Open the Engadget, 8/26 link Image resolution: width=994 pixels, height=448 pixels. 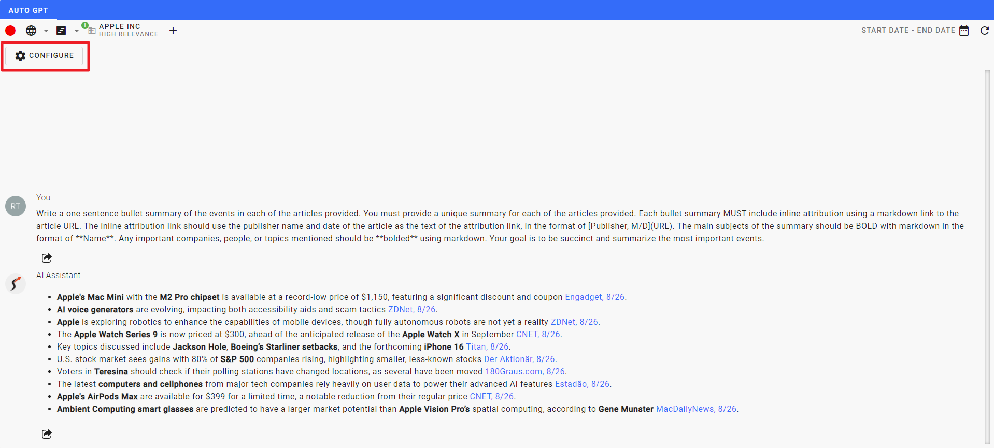click(594, 297)
